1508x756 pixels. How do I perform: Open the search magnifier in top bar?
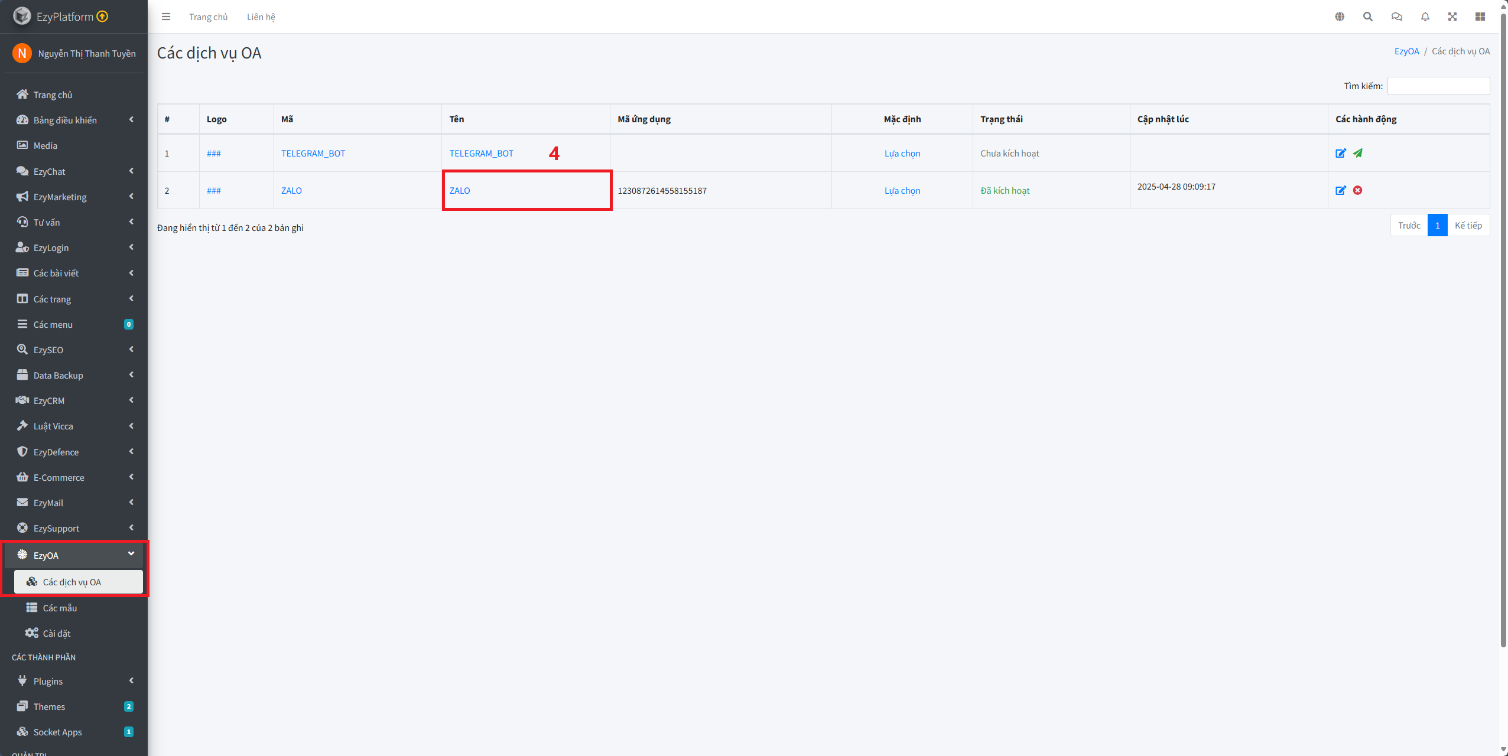coord(1368,17)
